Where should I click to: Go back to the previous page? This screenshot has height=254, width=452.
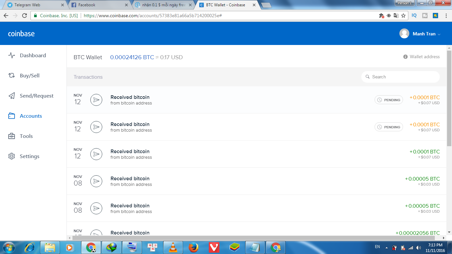pos(6,16)
